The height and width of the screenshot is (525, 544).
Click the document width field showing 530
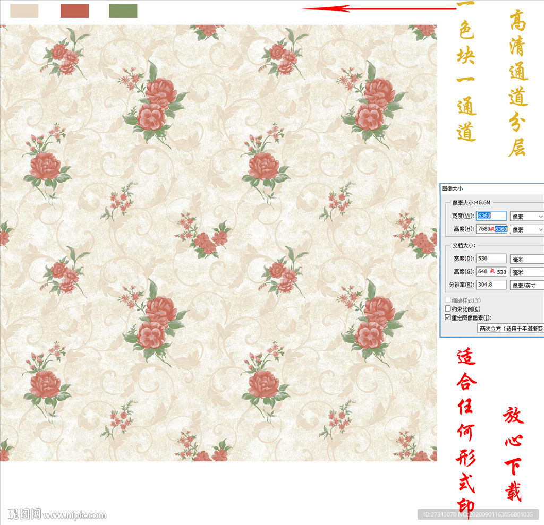tap(491, 259)
